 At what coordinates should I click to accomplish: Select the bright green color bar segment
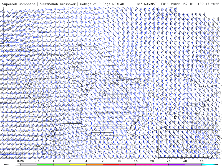pyautogui.click(x=45, y=165)
